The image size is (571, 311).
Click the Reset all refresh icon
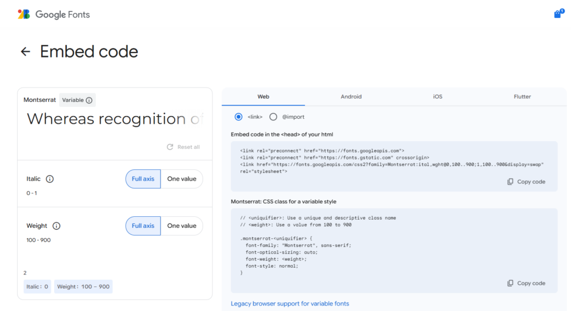click(170, 147)
